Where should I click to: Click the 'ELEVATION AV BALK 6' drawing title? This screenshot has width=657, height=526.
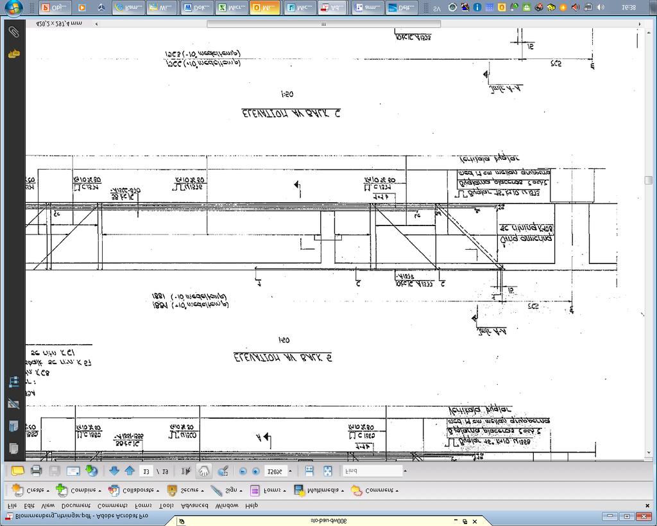[x=291, y=113]
